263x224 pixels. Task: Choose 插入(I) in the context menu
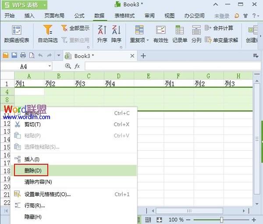pyautogui.click(x=74, y=159)
